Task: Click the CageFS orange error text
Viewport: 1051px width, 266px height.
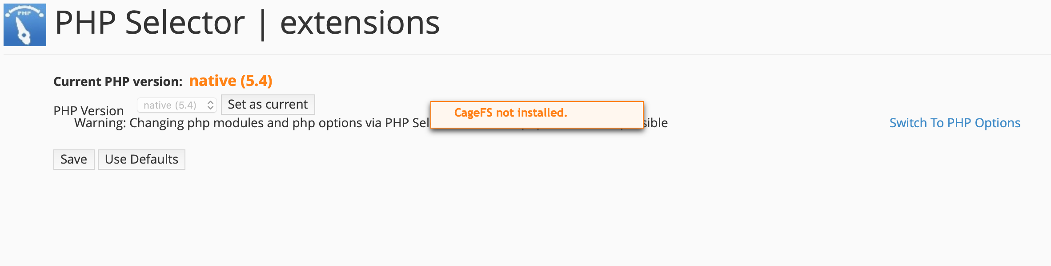Action: (x=510, y=113)
